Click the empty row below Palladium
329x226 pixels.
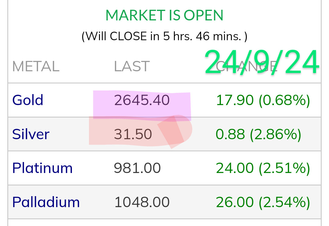click(x=164, y=223)
